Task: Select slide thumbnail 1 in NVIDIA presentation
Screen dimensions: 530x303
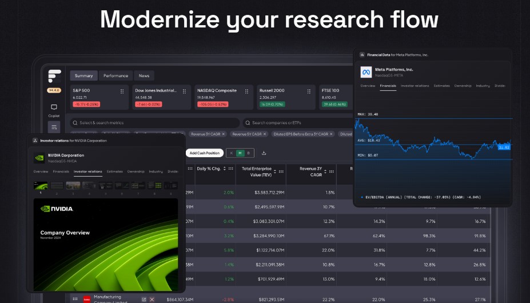Action: click(41, 185)
